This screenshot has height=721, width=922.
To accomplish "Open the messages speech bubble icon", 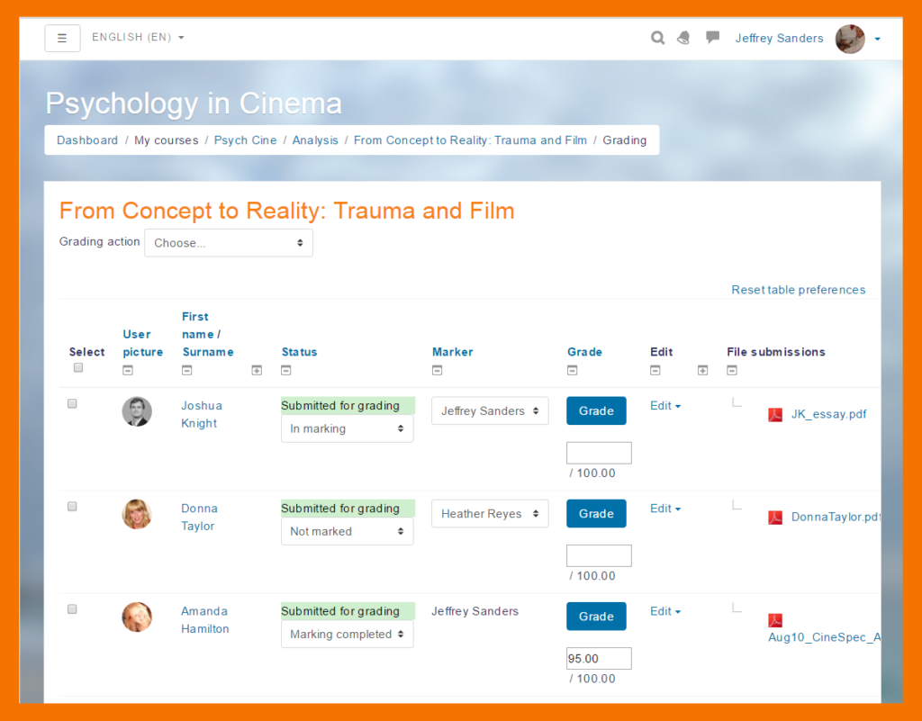I will (712, 37).
